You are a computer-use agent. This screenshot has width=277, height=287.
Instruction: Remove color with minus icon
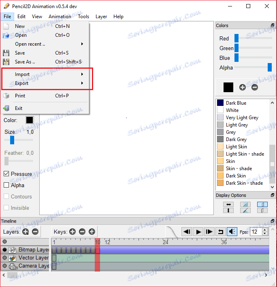point(254,87)
